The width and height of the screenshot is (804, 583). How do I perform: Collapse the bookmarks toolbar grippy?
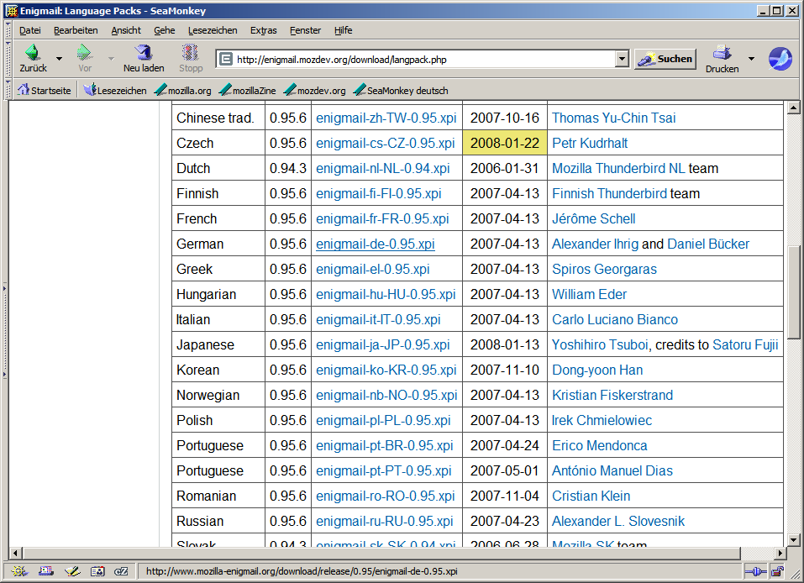point(8,90)
